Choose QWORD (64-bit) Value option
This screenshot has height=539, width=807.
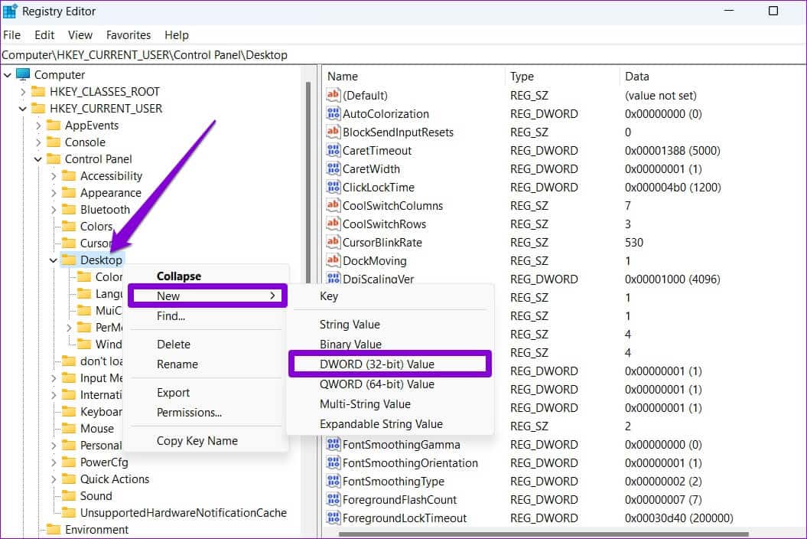[x=390, y=384]
